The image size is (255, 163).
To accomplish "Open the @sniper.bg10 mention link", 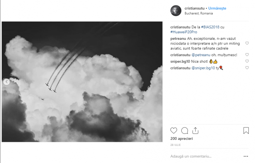I will point(203,68).
